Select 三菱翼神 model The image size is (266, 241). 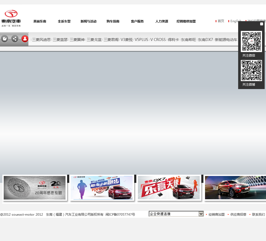[x=77, y=40]
